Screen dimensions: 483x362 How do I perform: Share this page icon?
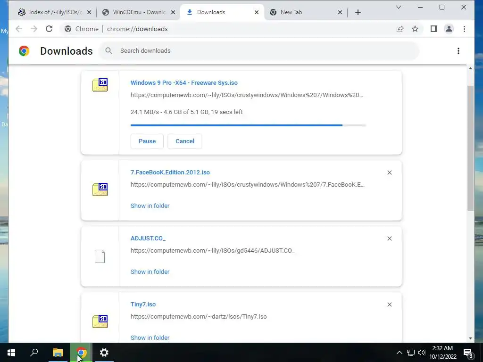pos(400,29)
